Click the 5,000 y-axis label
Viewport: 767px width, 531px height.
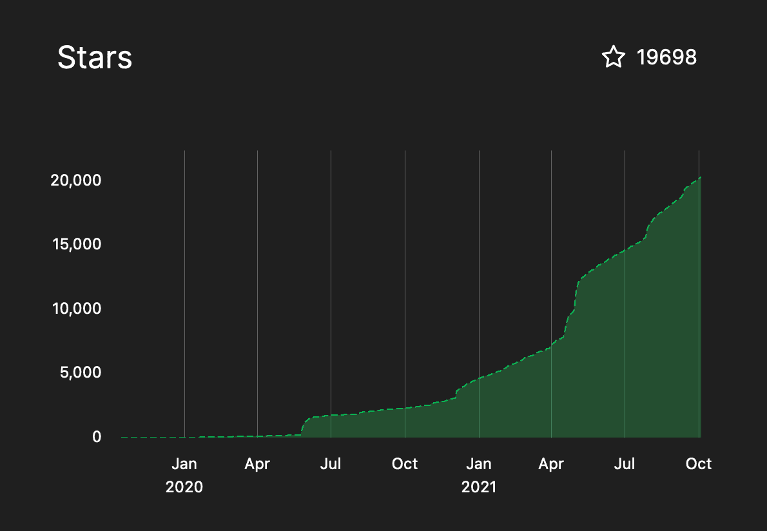[x=79, y=372]
